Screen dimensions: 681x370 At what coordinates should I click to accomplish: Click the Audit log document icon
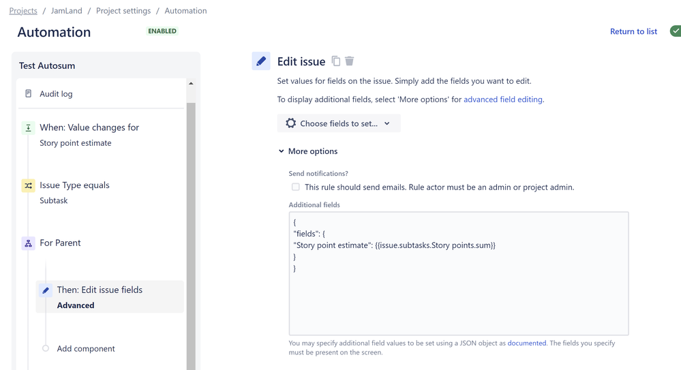pyautogui.click(x=28, y=94)
